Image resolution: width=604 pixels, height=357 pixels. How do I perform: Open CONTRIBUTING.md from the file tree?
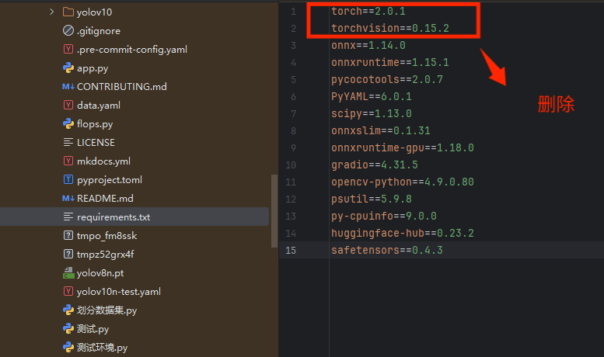point(122,87)
